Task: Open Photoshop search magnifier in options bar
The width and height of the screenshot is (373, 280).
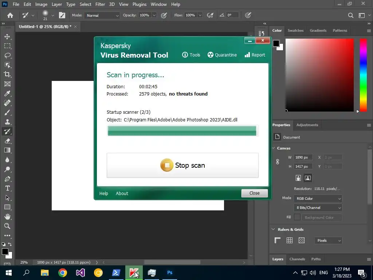Action: (350, 15)
